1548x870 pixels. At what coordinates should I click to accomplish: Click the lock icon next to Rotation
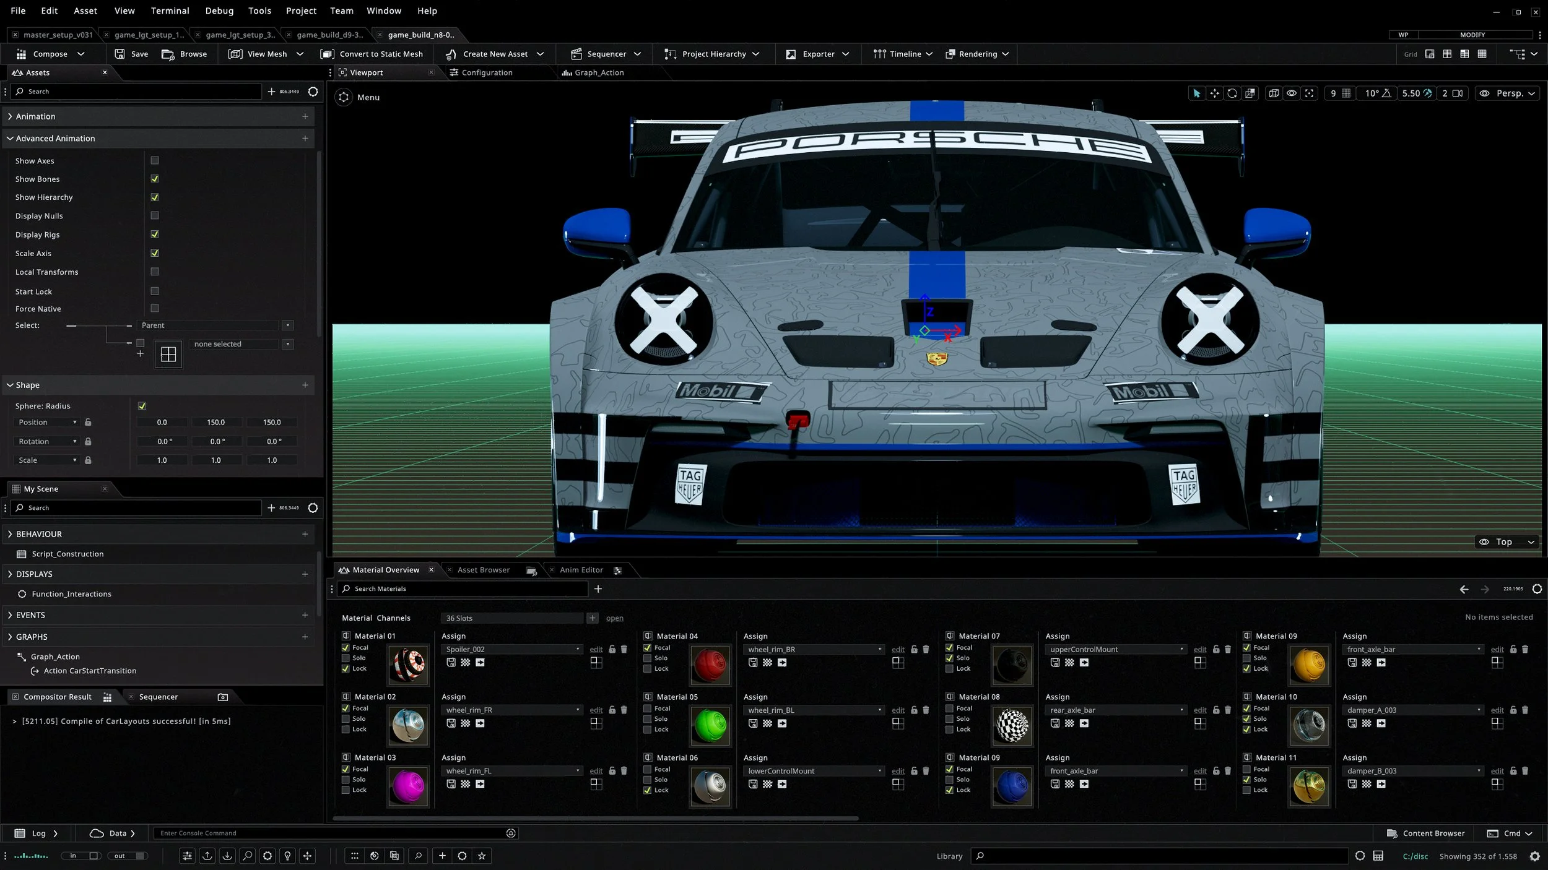[x=88, y=441]
